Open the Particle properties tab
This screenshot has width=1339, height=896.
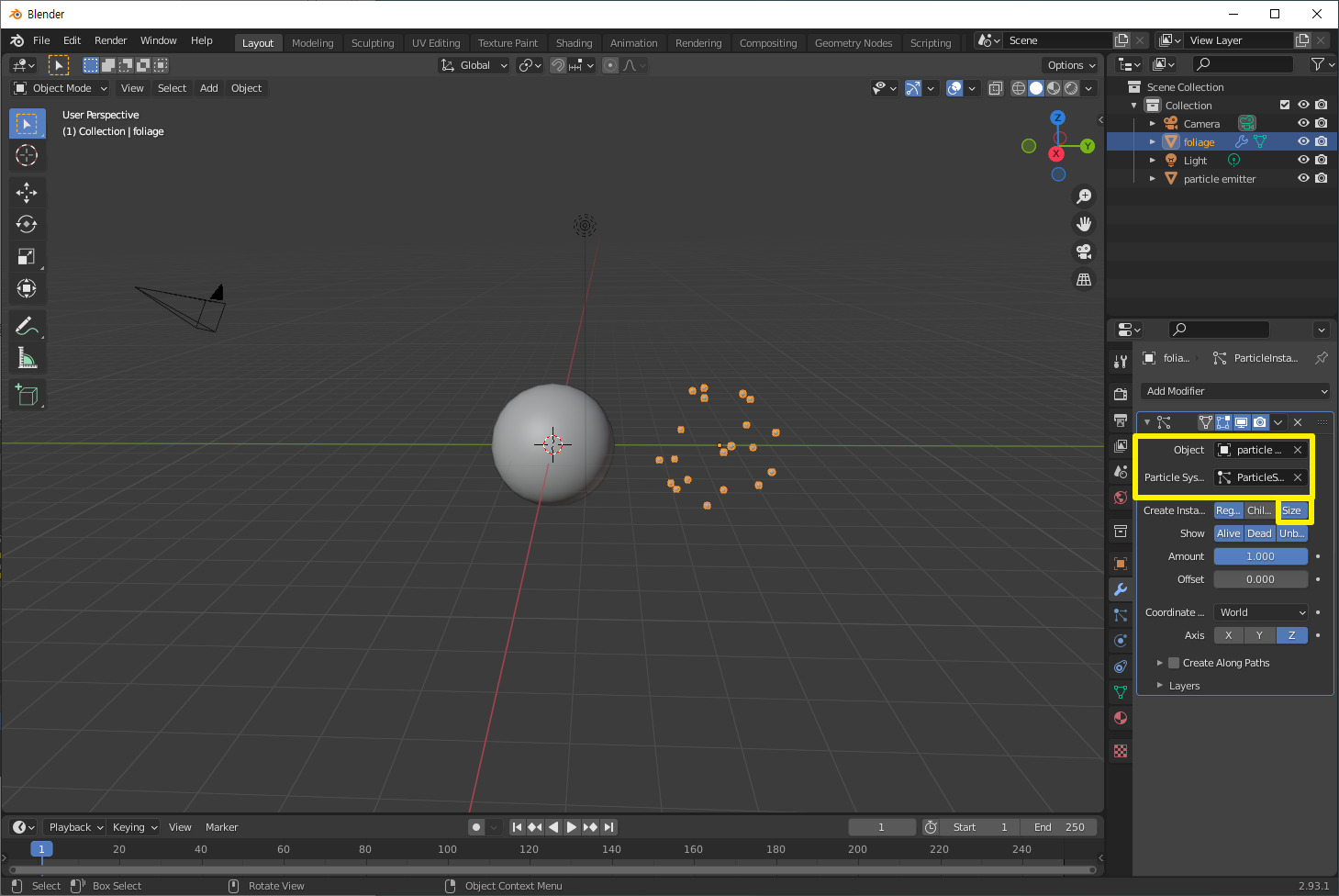[x=1121, y=615]
